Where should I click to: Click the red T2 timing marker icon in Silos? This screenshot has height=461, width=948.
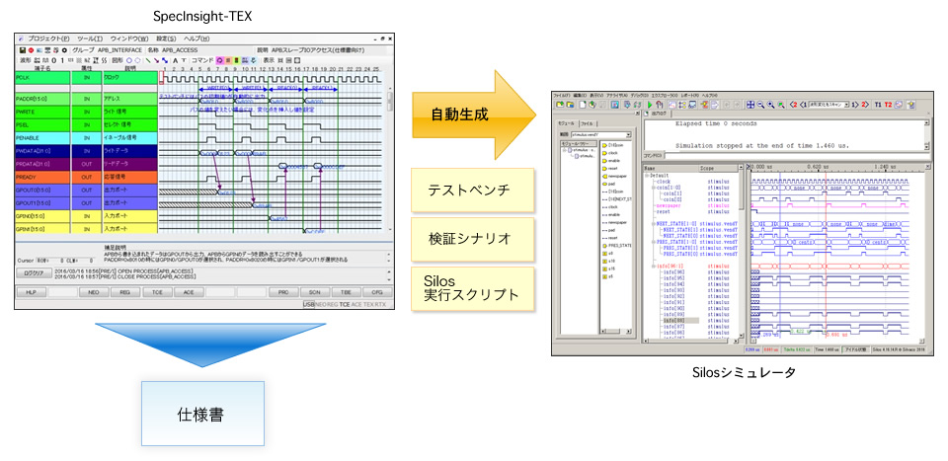point(888,105)
